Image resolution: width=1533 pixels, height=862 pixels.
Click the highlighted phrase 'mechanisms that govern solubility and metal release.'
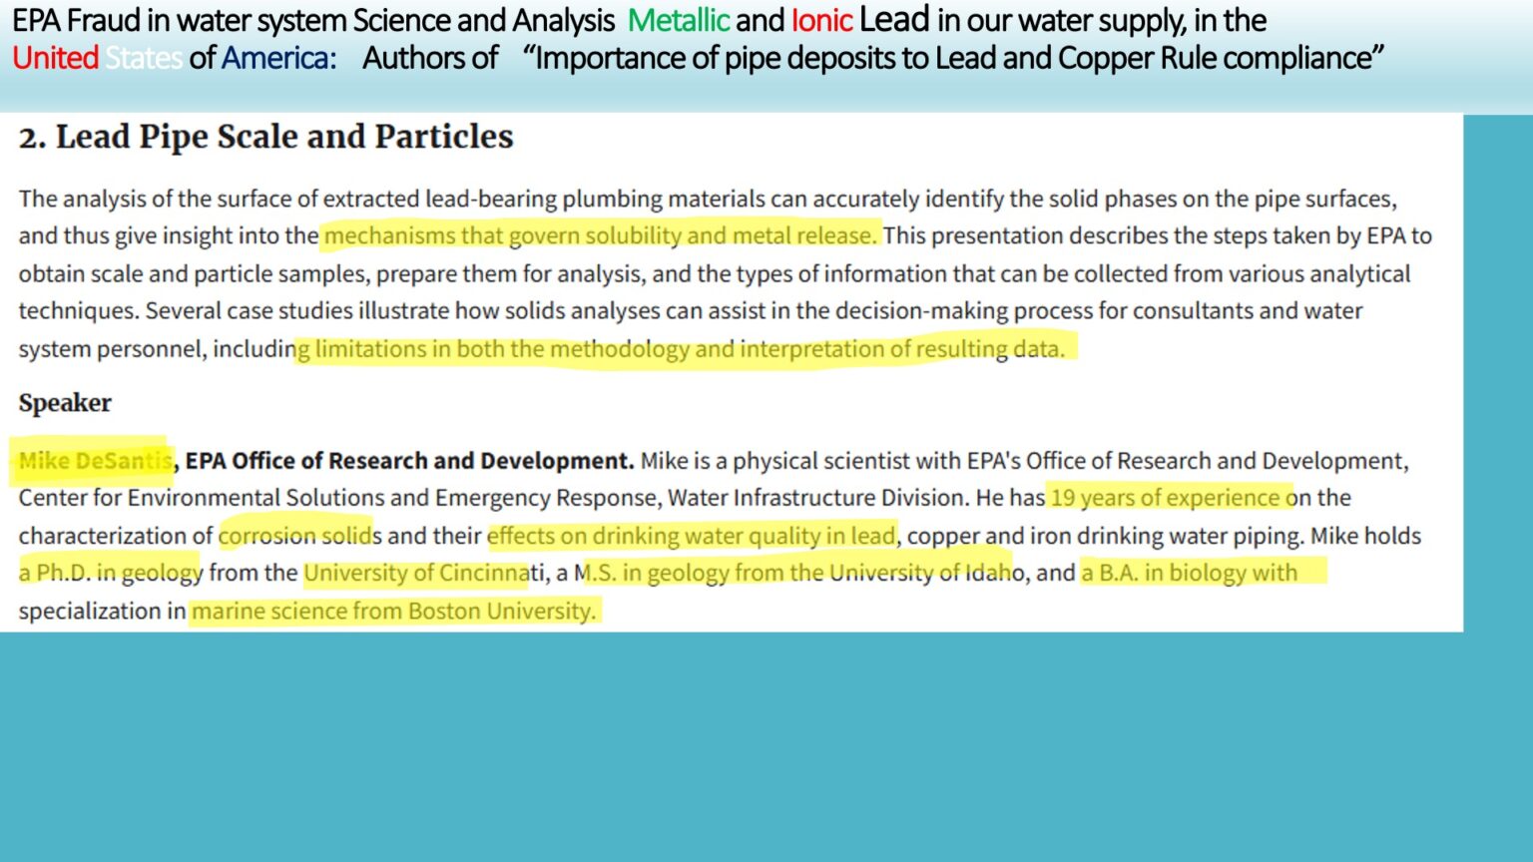click(x=600, y=235)
